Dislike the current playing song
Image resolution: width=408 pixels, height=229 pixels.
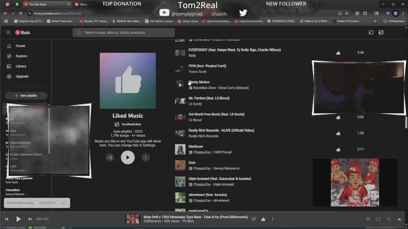(x=253, y=219)
